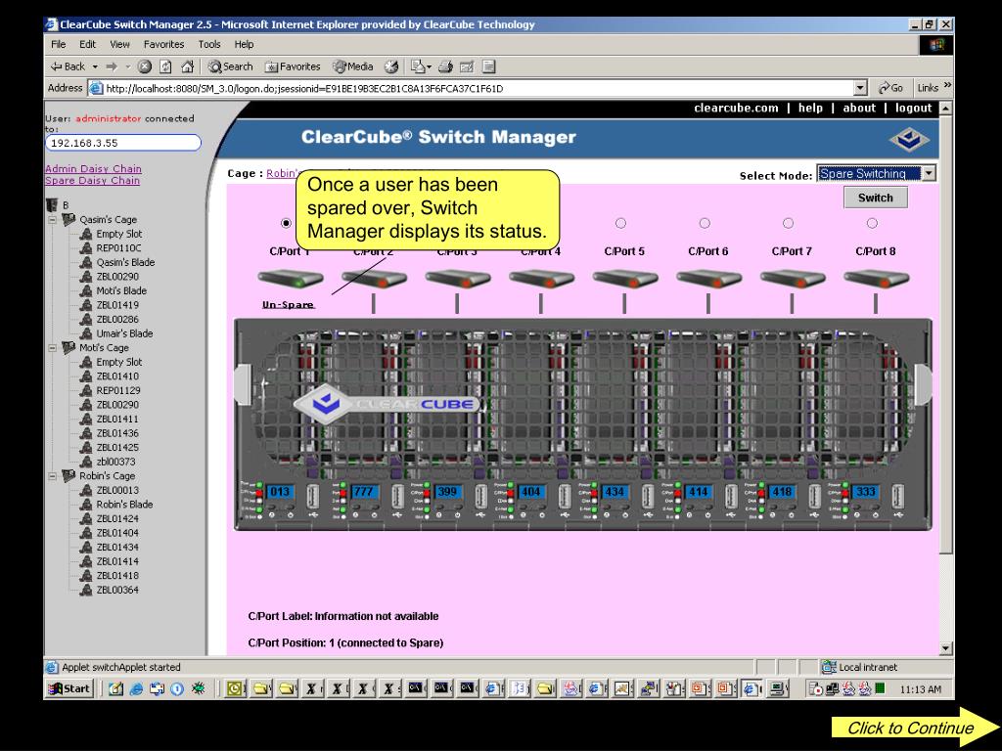Screen dimensions: 1002x751
Task: Open the Help menu
Action: (x=244, y=44)
